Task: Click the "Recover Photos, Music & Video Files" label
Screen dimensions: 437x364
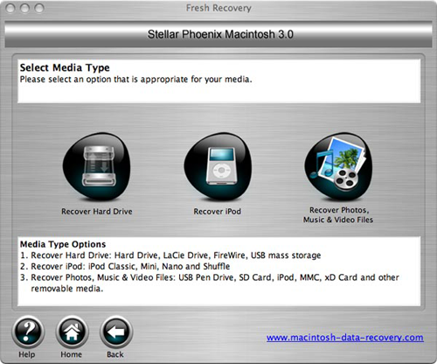Action: [x=338, y=214]
